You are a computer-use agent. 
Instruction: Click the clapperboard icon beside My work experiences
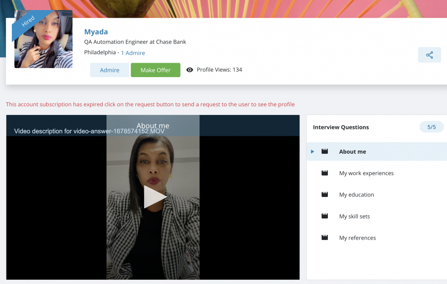pos(325,173)
